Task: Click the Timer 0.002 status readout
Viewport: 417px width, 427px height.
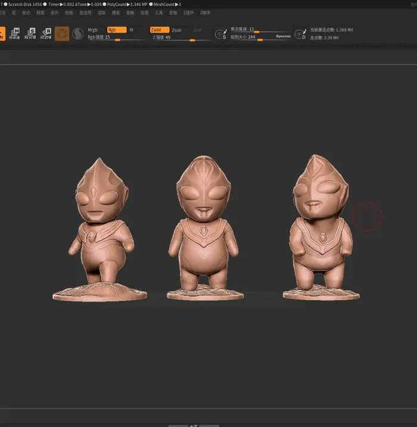Action: (61, 4)
